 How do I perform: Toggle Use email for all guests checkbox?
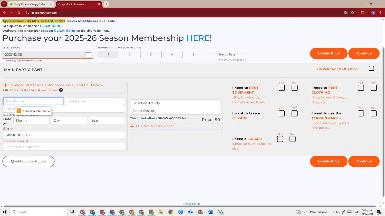(5, 114)
